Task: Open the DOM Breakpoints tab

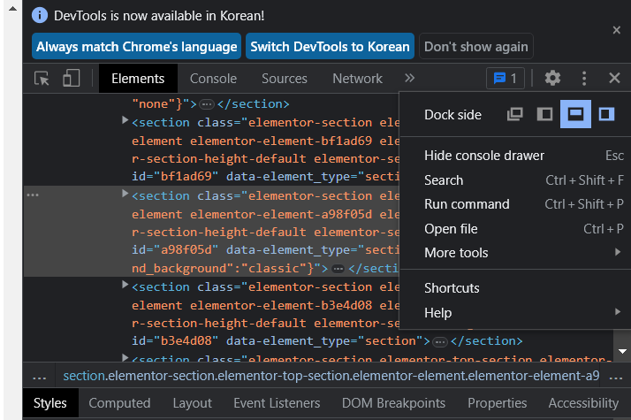Action: [393, 403]
